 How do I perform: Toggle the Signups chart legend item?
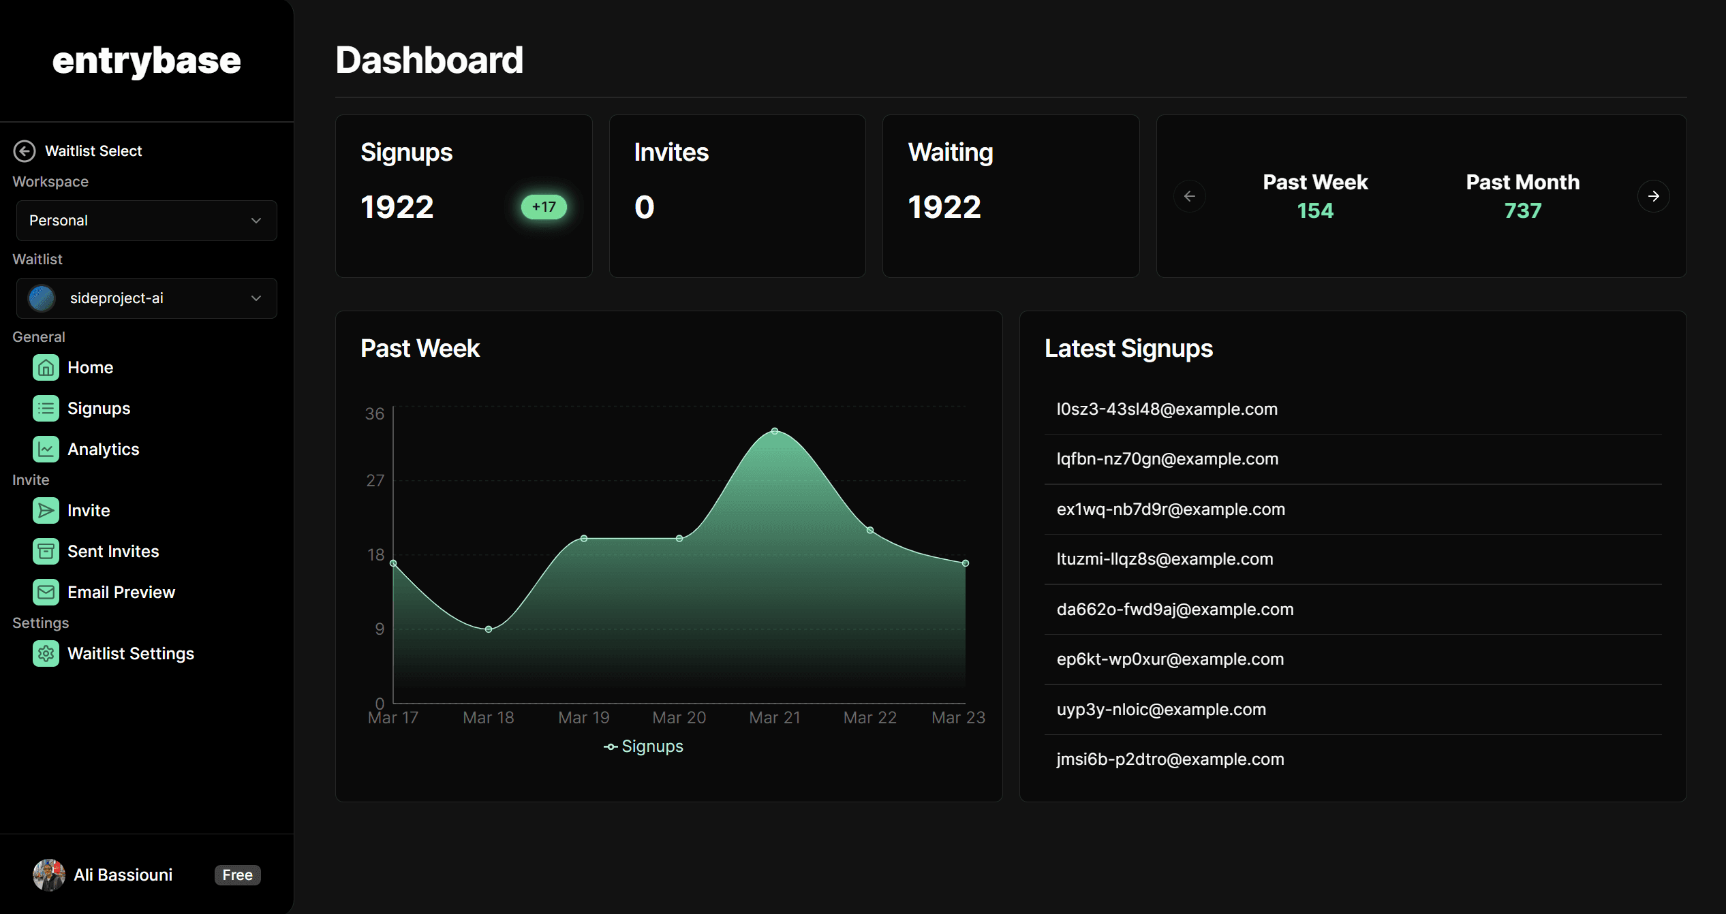[x=643, y=746]
